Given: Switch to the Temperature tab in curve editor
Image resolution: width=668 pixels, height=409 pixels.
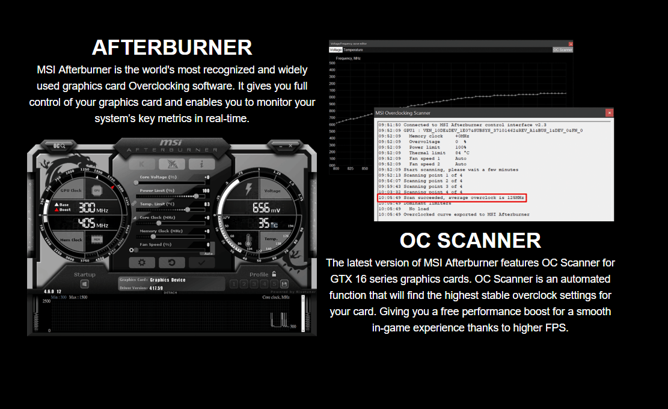Looking at the screenshot, I should click(x=353, y=50).
